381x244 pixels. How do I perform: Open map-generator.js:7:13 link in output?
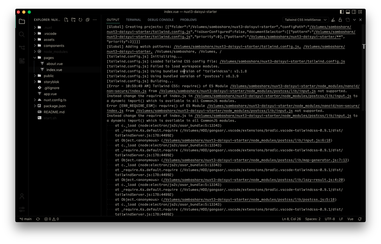click(x=255, y=160)
